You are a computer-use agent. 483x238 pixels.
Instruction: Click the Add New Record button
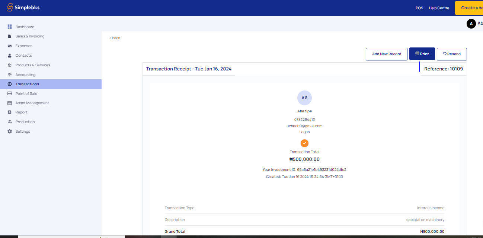pyautogui.click(x=387, y=54)
